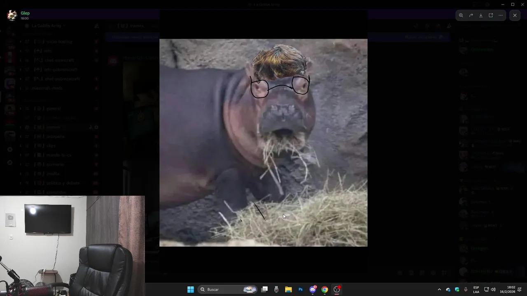Zoom into the image with the magnifier icon
This screenshot has height=296, width=527.
click(461, 15)
